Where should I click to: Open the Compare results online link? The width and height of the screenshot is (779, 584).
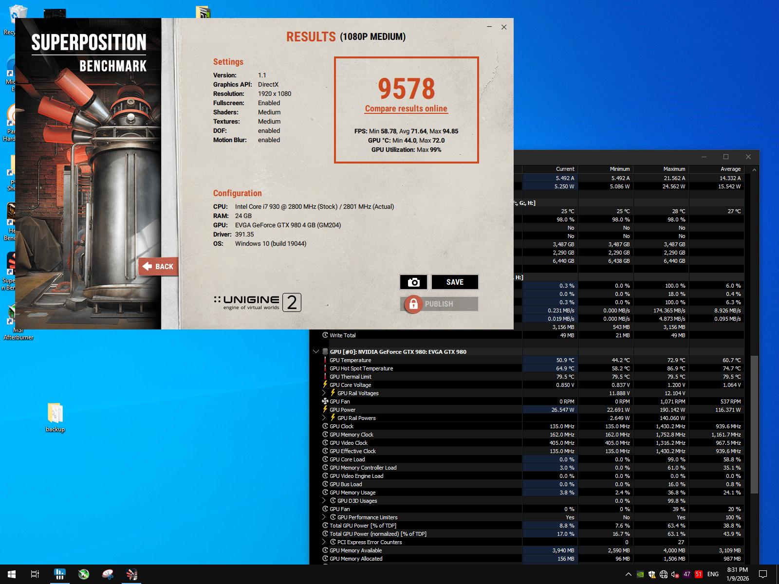[406, 109]
